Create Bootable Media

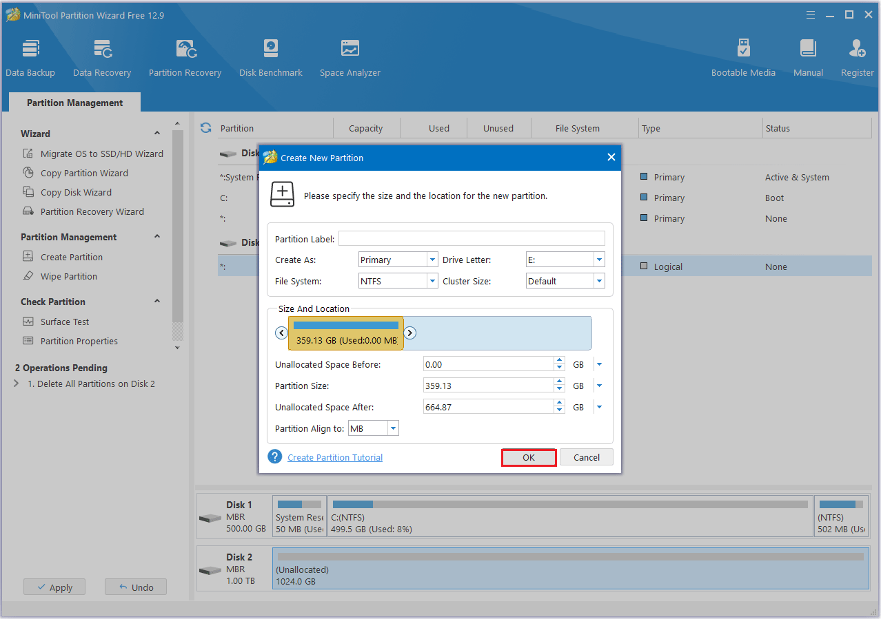[x=743, y=58]
